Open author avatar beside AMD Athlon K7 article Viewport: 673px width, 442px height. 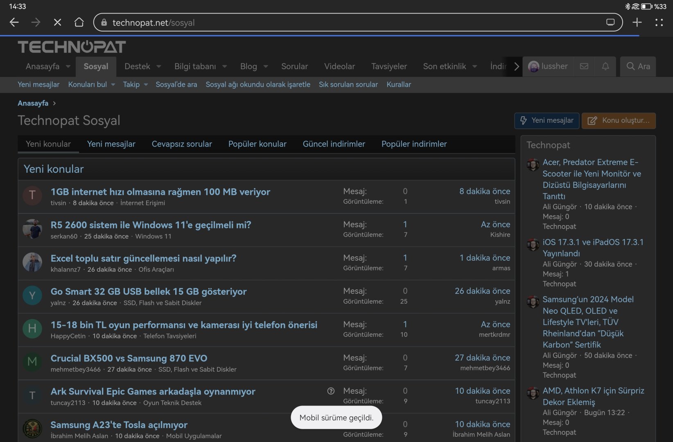tap(533, 393)
